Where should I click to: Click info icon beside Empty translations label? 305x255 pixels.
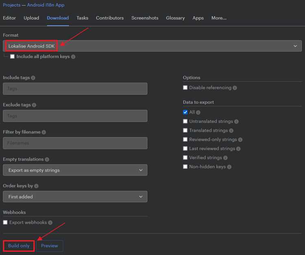pos(47,159)
